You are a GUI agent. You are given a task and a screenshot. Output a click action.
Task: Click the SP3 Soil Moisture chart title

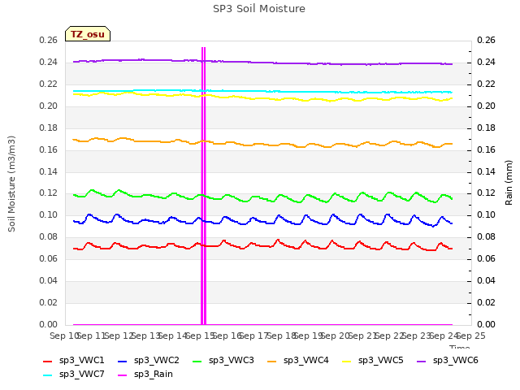pyautogui.click(x=259, y=9)
